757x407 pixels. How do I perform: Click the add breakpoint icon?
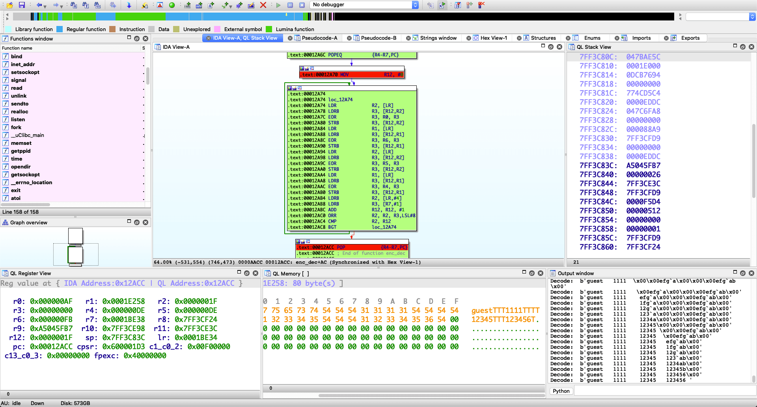click(x=469, y=5)
